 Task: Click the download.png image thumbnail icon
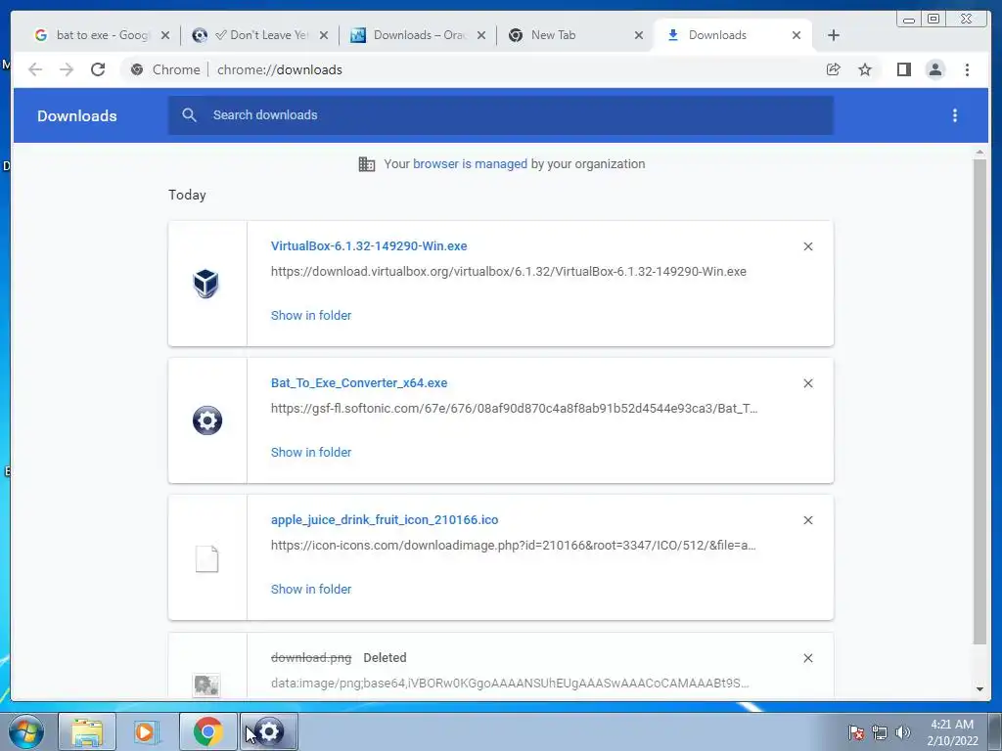coord(206,685)
